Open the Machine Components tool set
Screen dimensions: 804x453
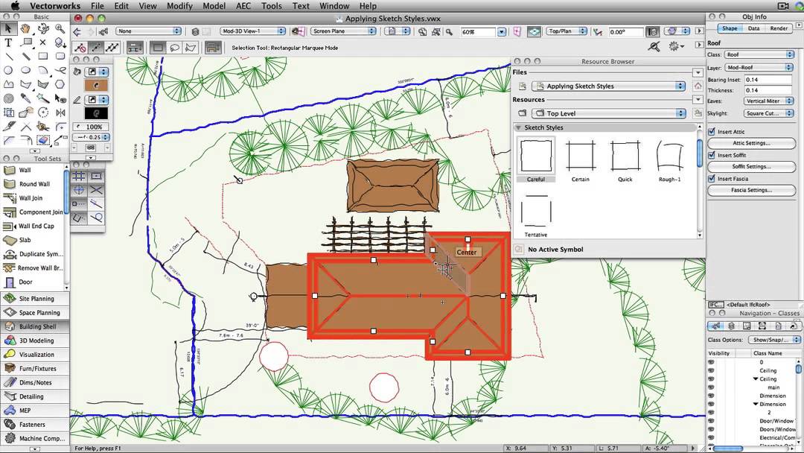35,439
